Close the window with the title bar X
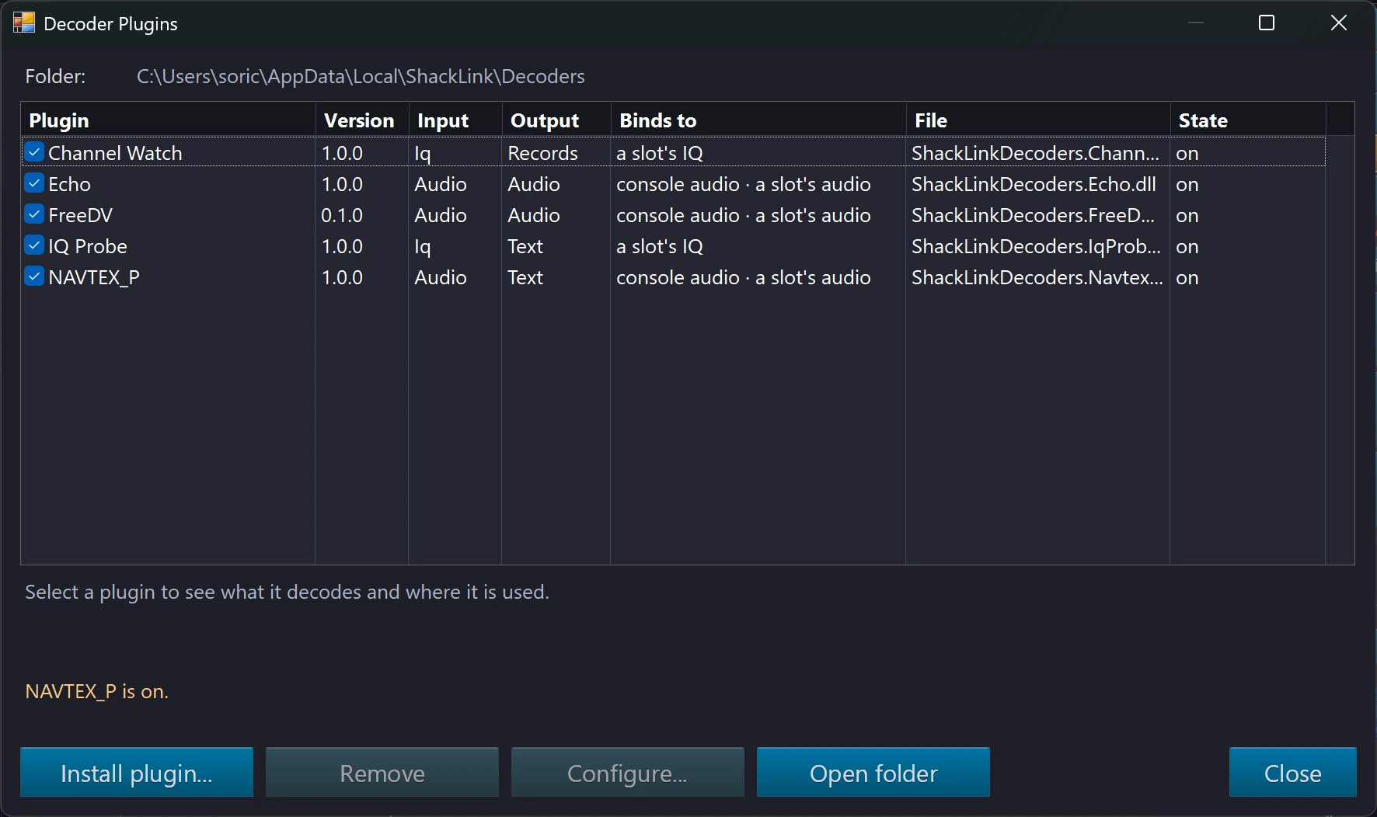This screenshot has height=817, width=1377. point(1338,23)
